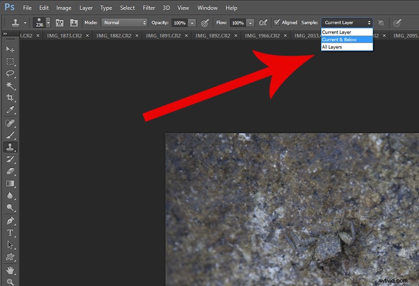This screenshot has width=419, height=286.
Task: Open the Window menu
Action: [x=207, y=8]
